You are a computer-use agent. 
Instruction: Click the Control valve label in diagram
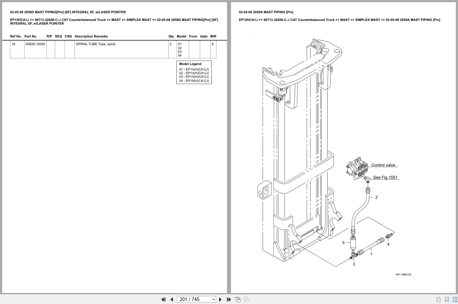[383, 165]
